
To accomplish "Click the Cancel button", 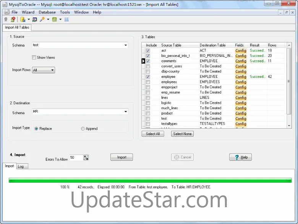I will (182, 157).
